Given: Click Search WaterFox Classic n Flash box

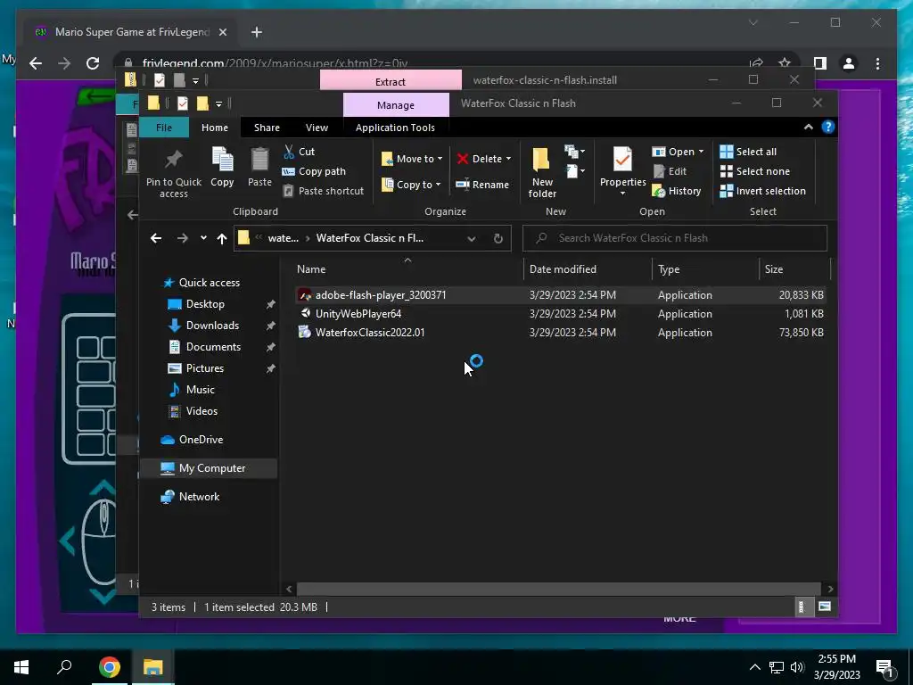Looking at the screenshot, I should [x=675, y=238].
